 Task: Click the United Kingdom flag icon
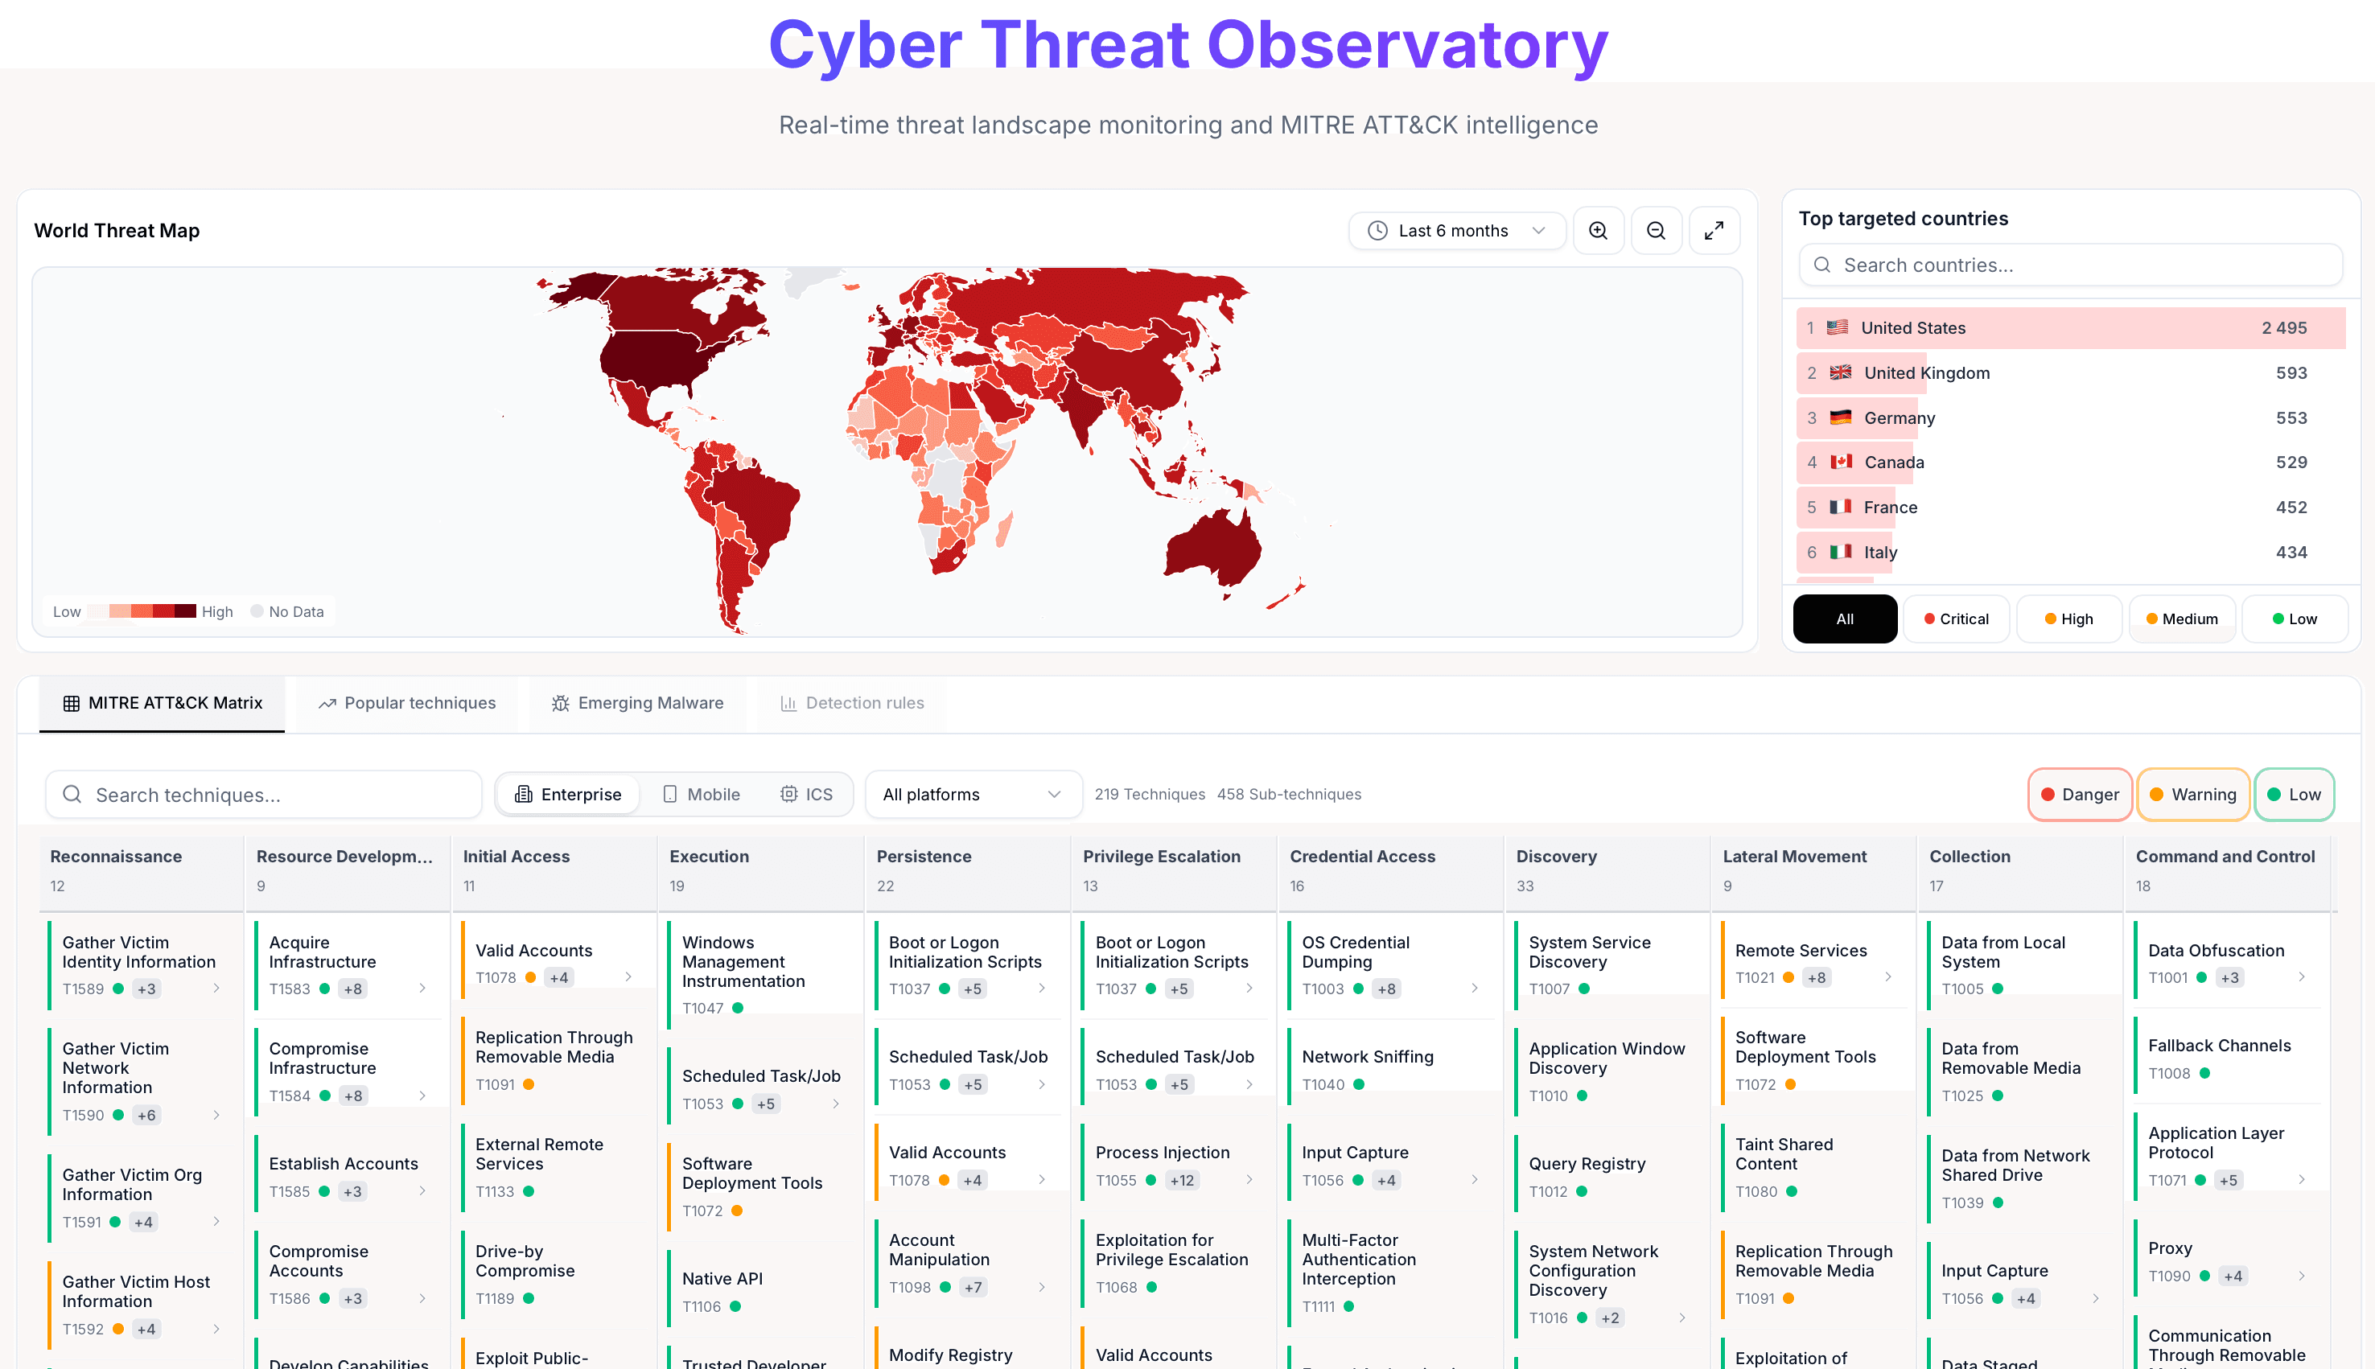(x=1840, y=372)
